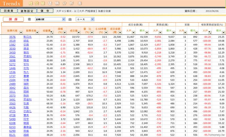
Task: Click the 儲存 button
Action: [x=45, y=11]
